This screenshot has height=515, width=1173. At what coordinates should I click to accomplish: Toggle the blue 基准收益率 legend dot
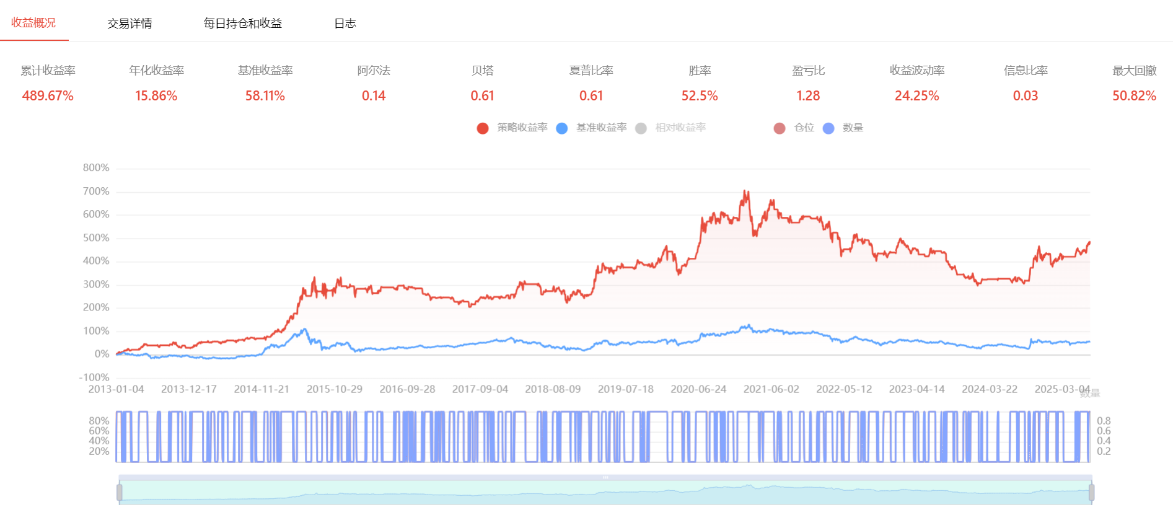point(562,128)
